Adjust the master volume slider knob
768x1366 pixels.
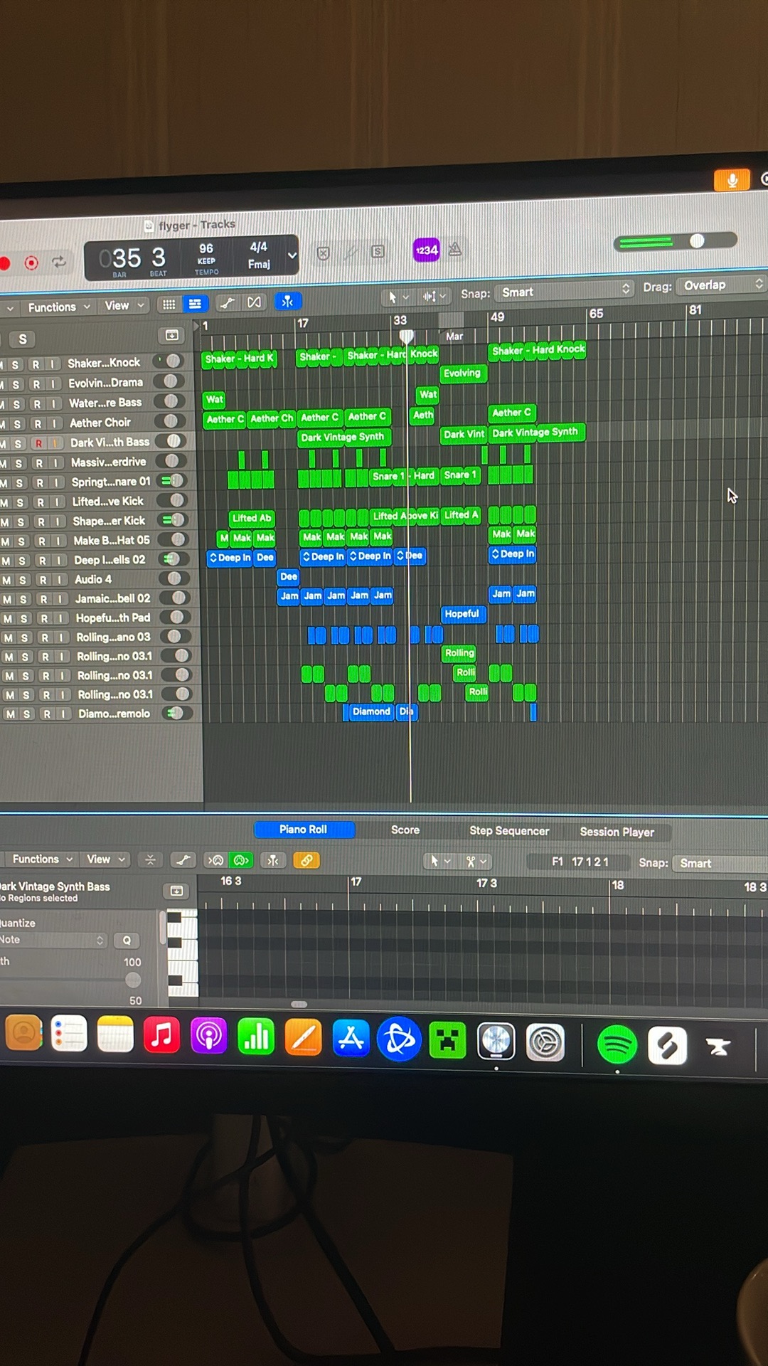697,240
